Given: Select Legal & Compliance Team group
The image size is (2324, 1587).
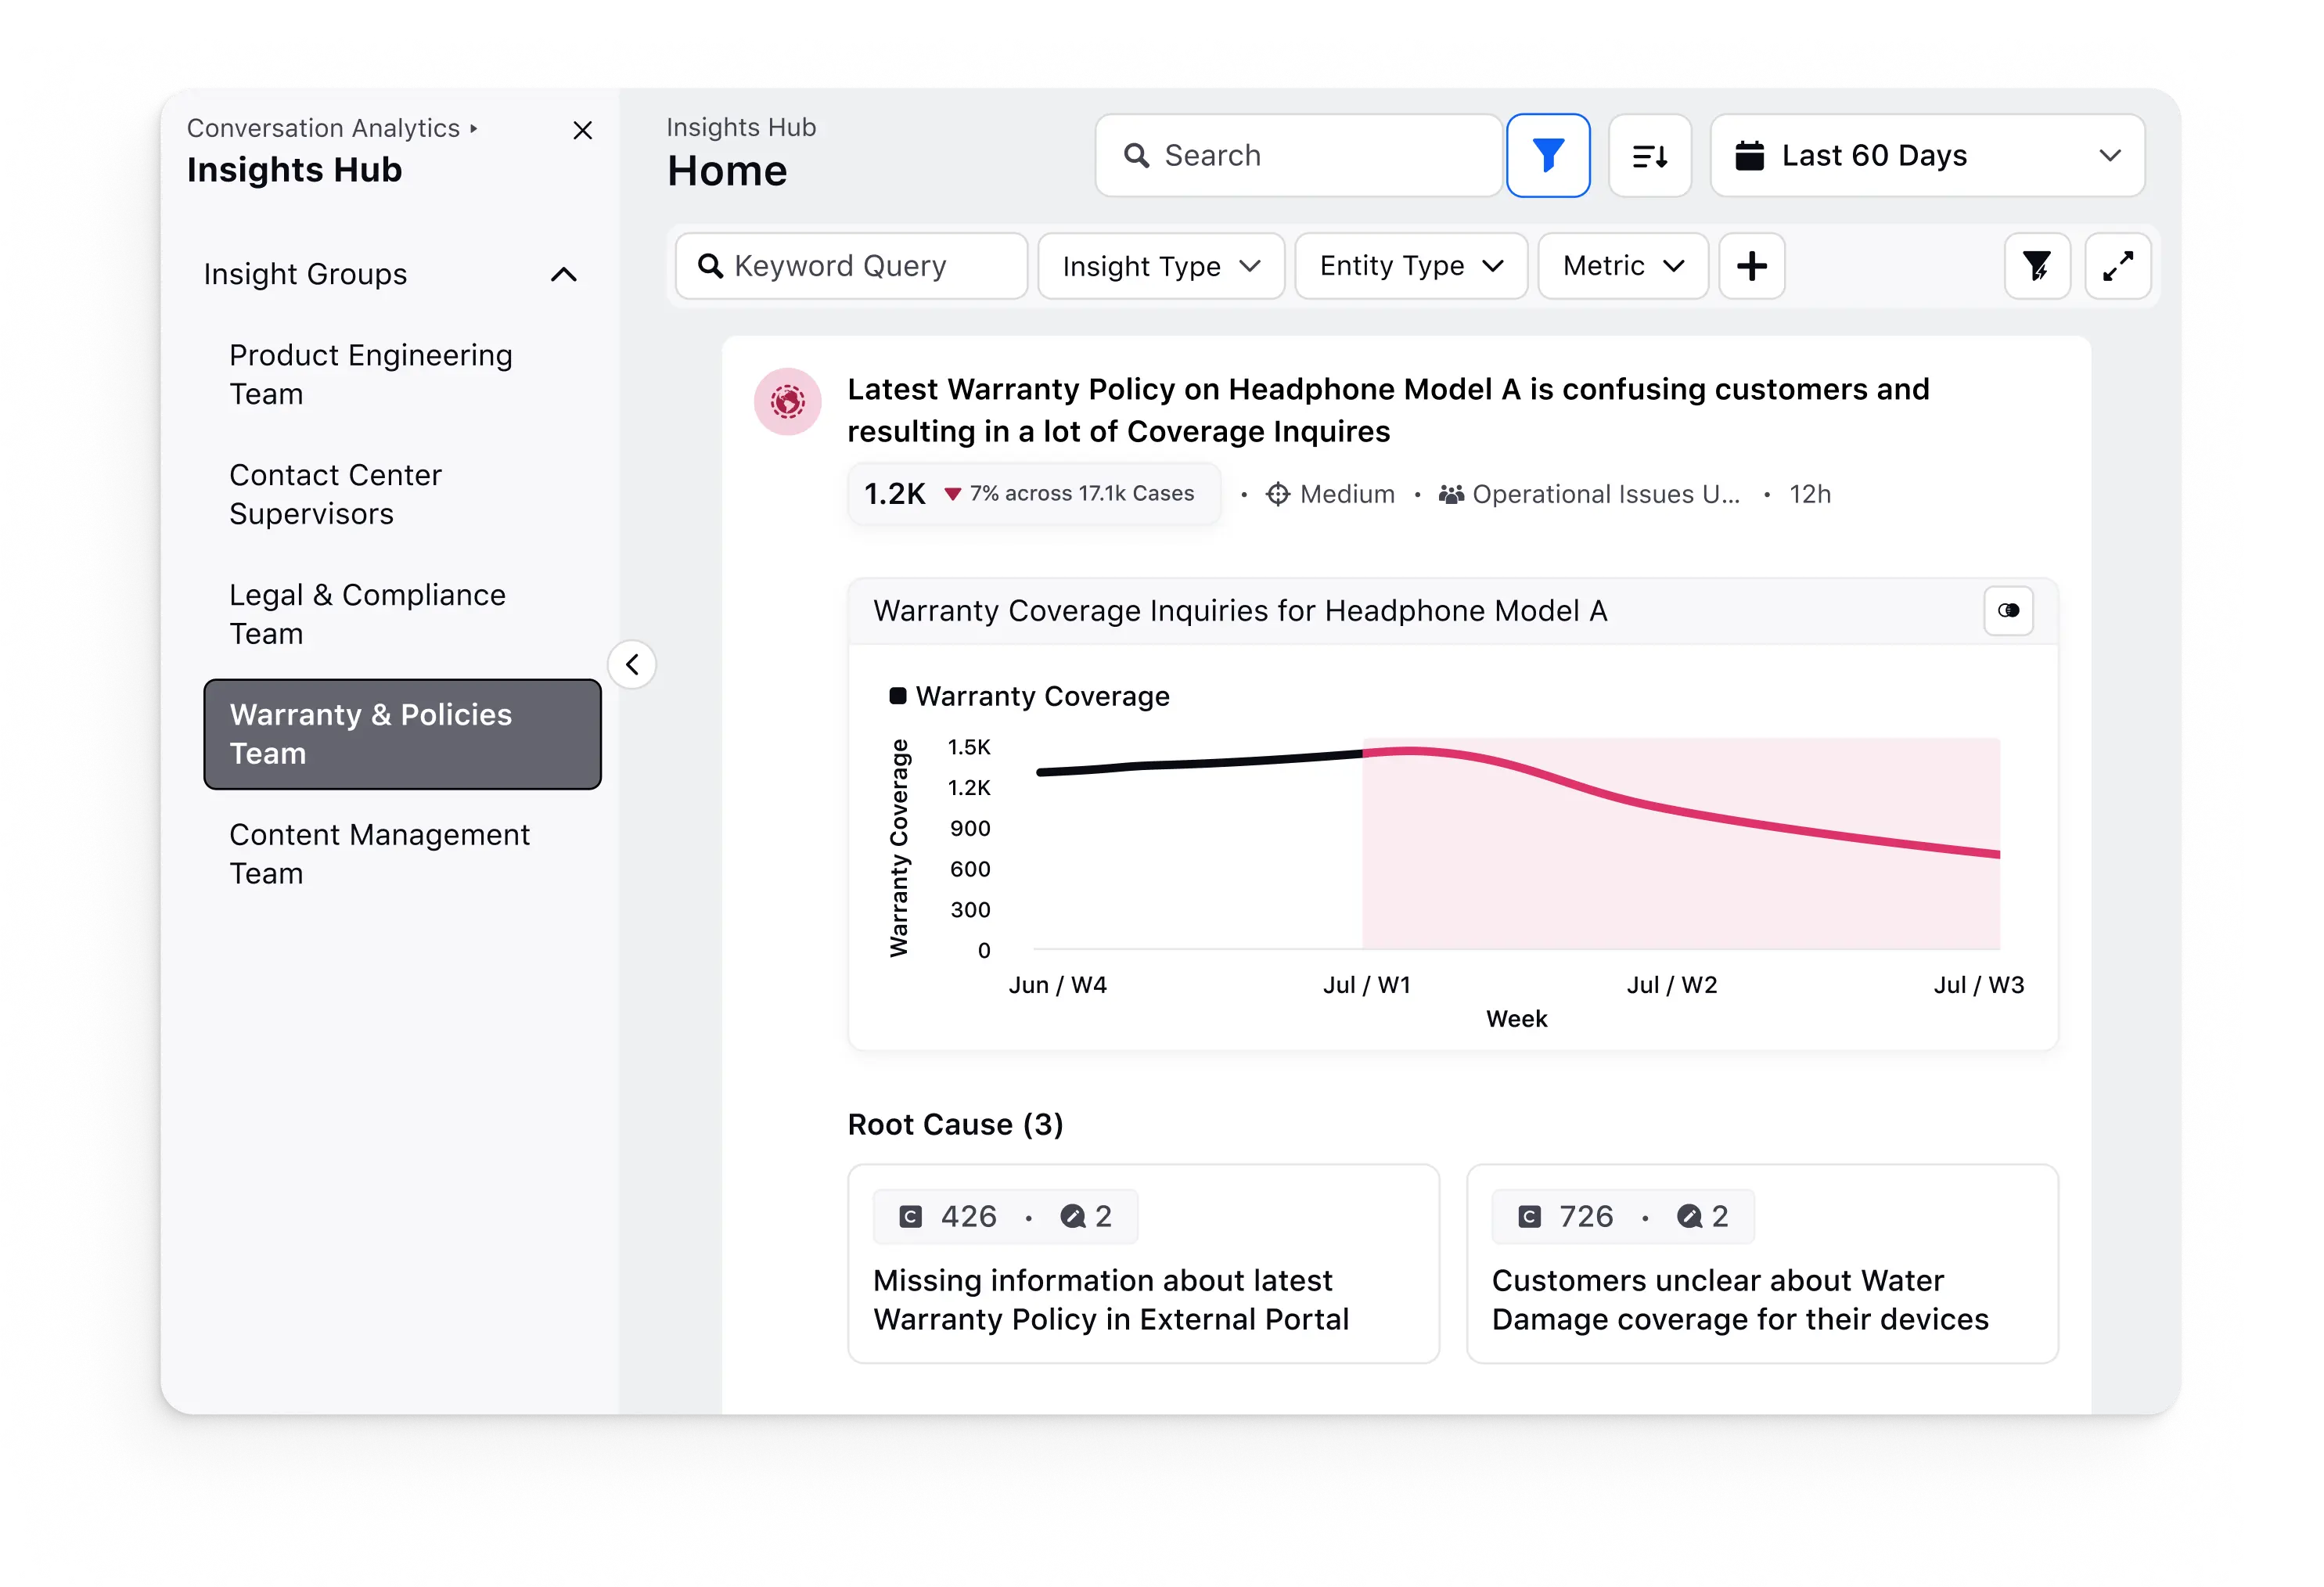Looking at the screenshot, I should pos(367,614).
